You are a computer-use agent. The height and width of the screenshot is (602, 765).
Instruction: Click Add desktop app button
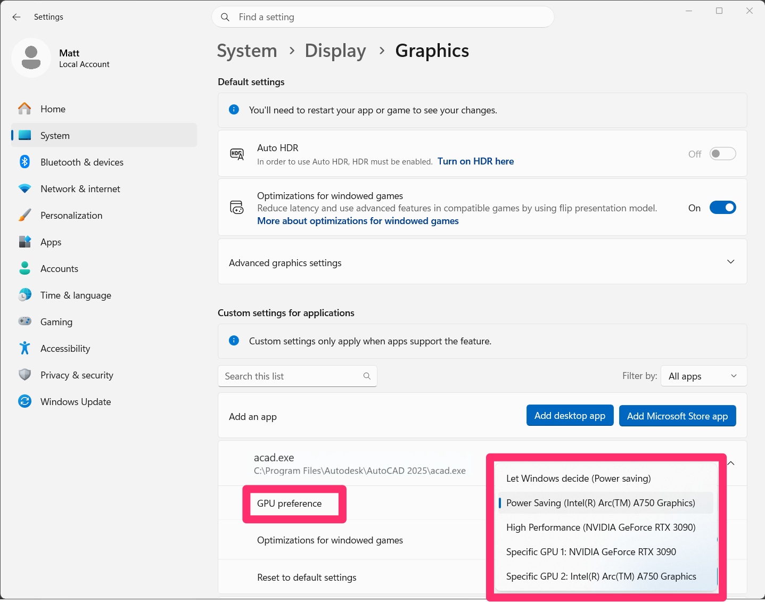(570, 416)
